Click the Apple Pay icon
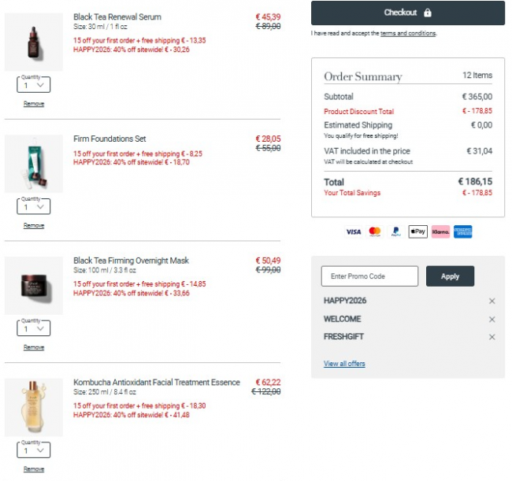The height and width of the screenshot is (481, 512). click(417, 231)
